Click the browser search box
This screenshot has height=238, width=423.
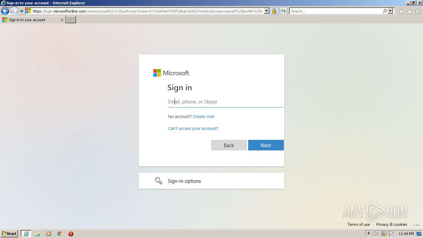pyautogui.click(x=335, y=11)
